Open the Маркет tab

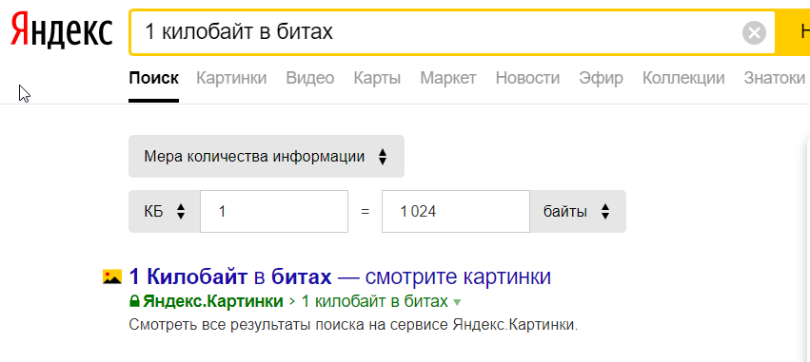pos(448,78)
